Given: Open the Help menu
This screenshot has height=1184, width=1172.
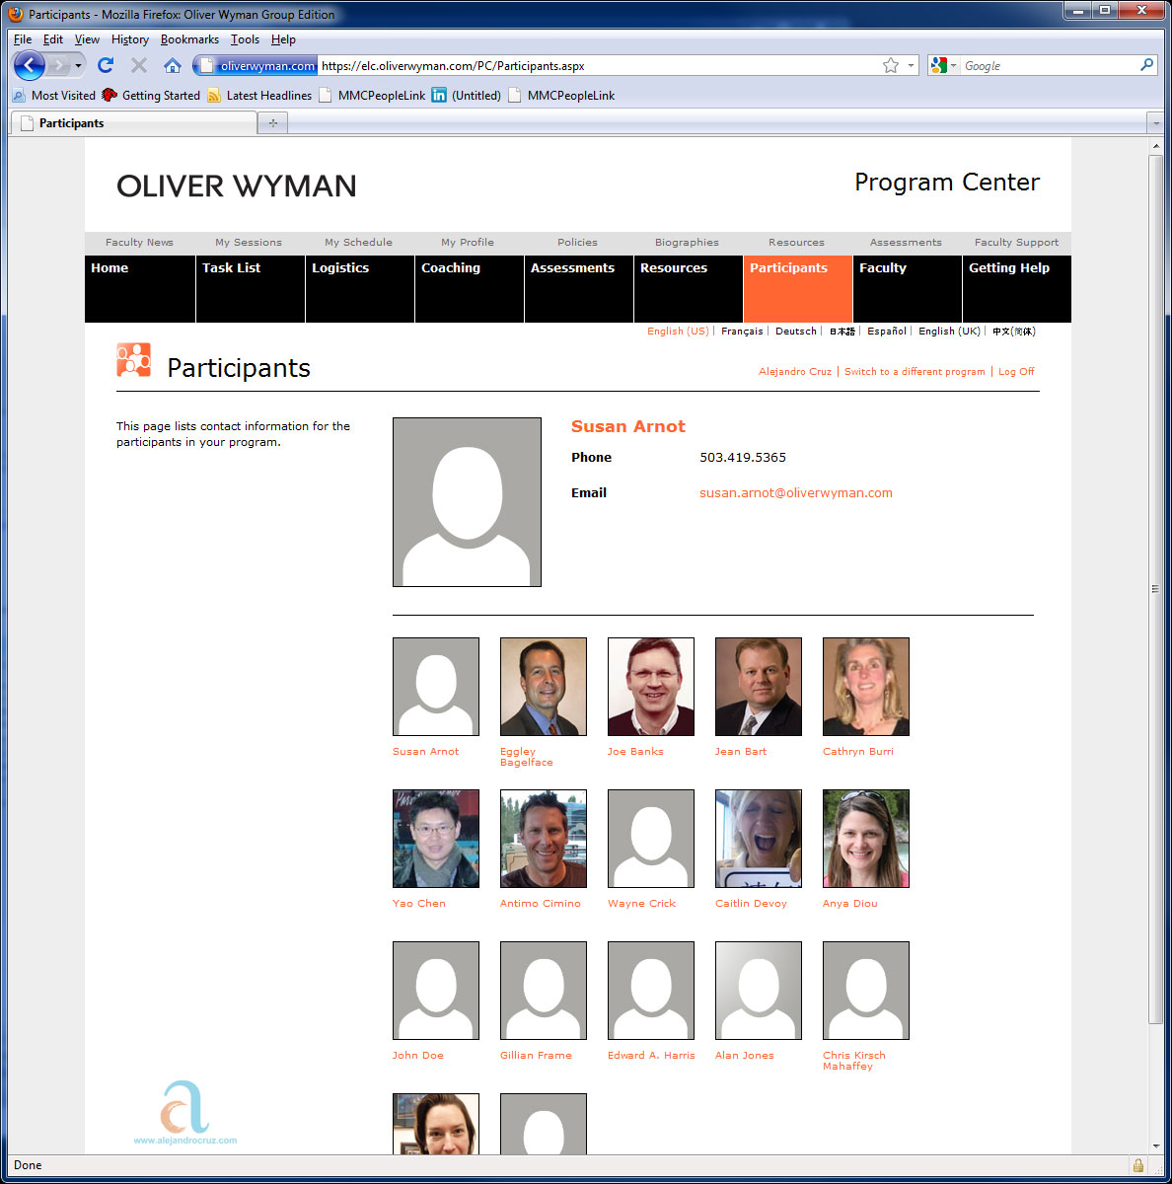Looking at the screenshot, I should [x=283, y=39].
